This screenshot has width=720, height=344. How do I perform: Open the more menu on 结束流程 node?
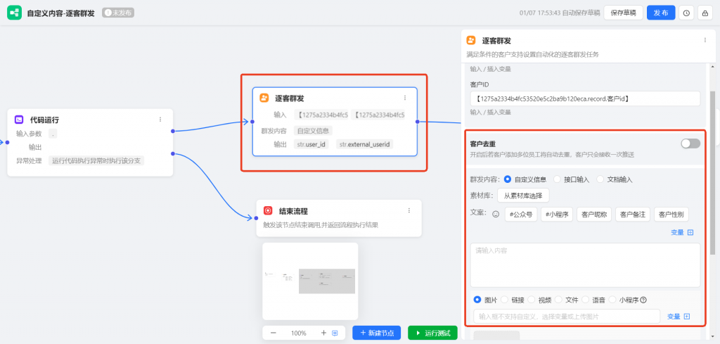tap(409, 211)
